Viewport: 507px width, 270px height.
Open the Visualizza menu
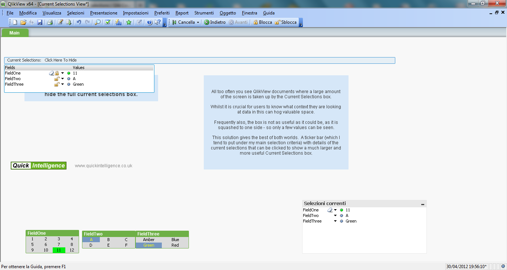[52, 13]
